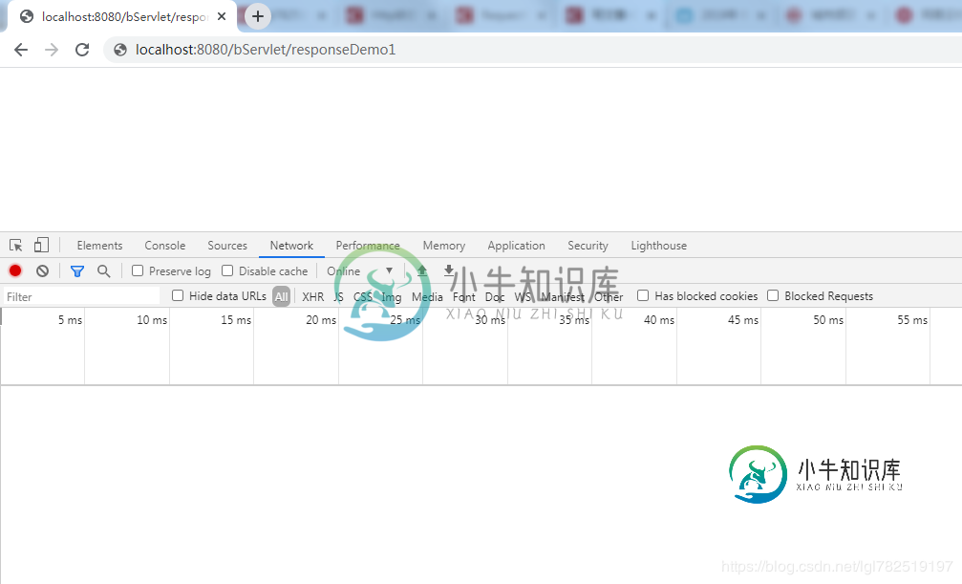Filter requests by WS
Viewport: 962px width, 584px height.
pos(523,296)
